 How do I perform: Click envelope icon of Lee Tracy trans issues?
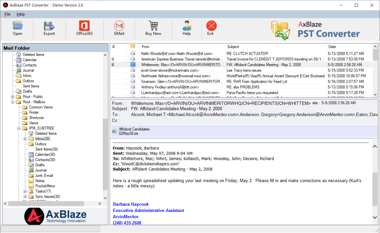pyautogui.click(x=133, y=70)
